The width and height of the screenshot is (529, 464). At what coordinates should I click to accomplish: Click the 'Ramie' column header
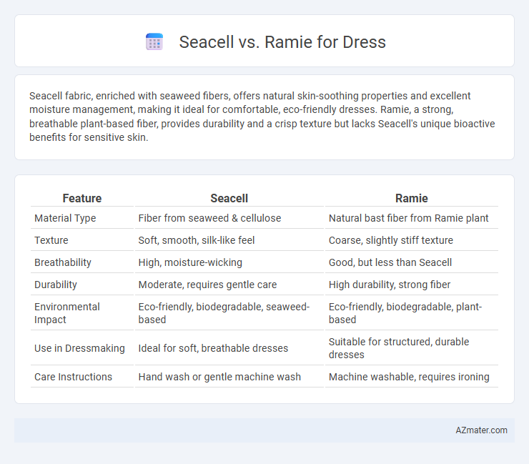(x=411, y=198)
